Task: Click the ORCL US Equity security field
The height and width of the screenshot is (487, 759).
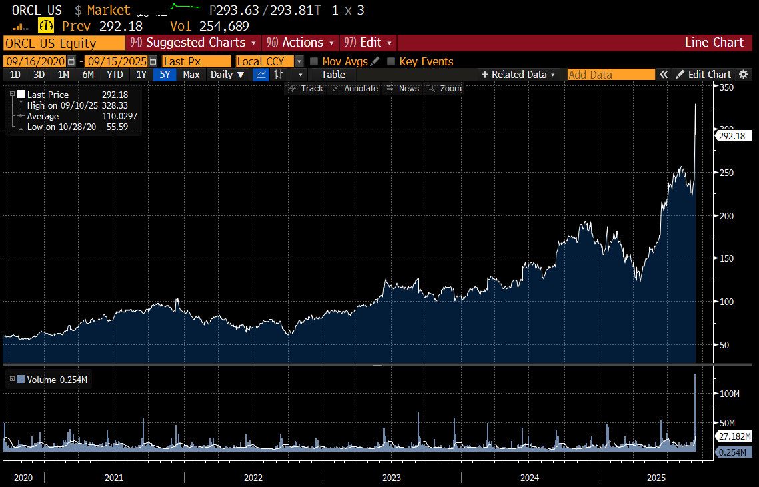Action: 64,43
